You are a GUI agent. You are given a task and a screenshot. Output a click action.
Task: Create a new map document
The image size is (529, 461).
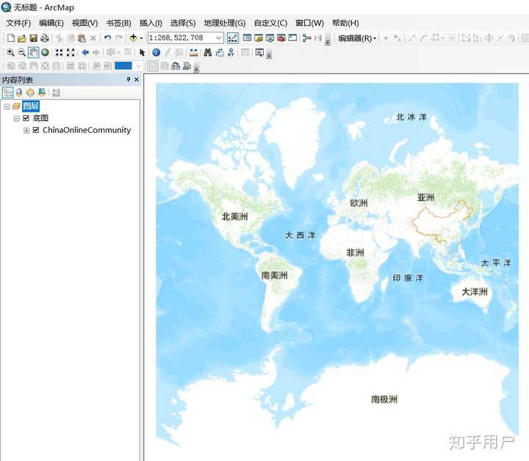11,38
